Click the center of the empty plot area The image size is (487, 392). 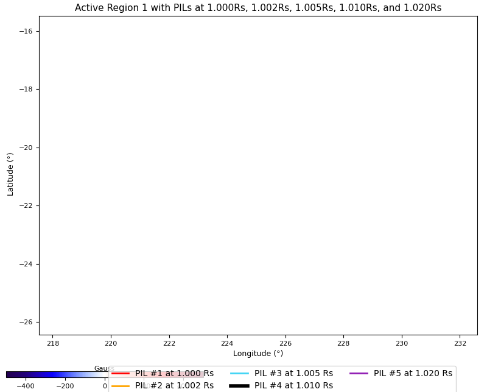pos(258,176)
